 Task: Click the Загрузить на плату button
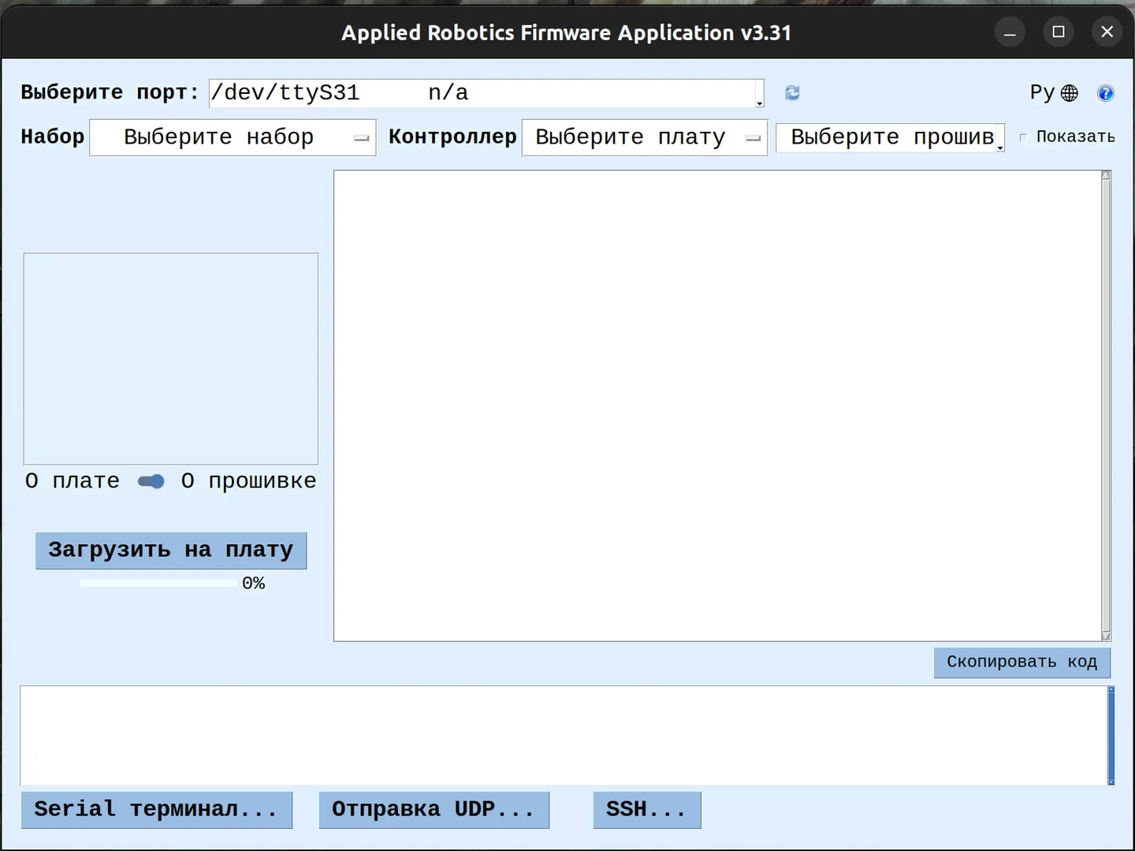[171, 551]
